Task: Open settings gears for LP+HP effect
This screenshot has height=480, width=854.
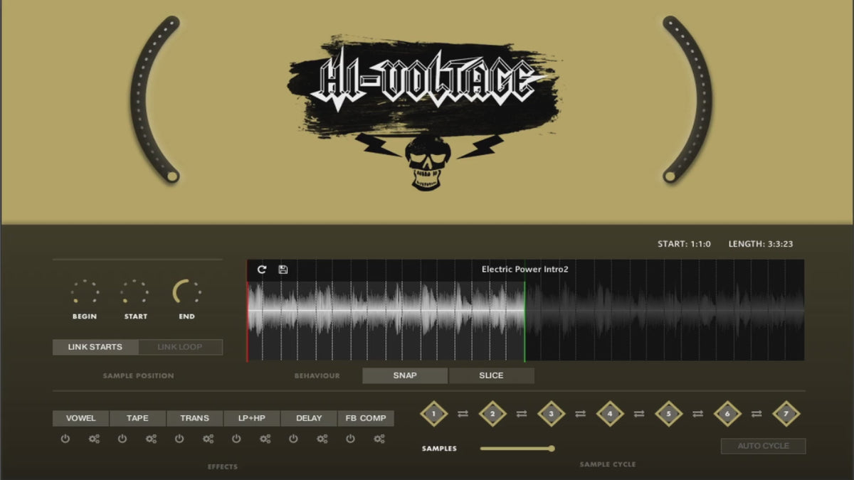Action: pyautogui.click(x=265, y=439)
